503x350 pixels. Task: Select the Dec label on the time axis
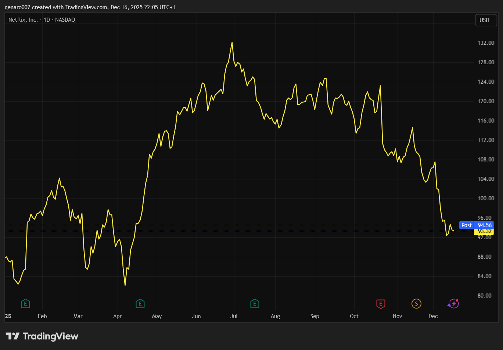click(433, 316)
